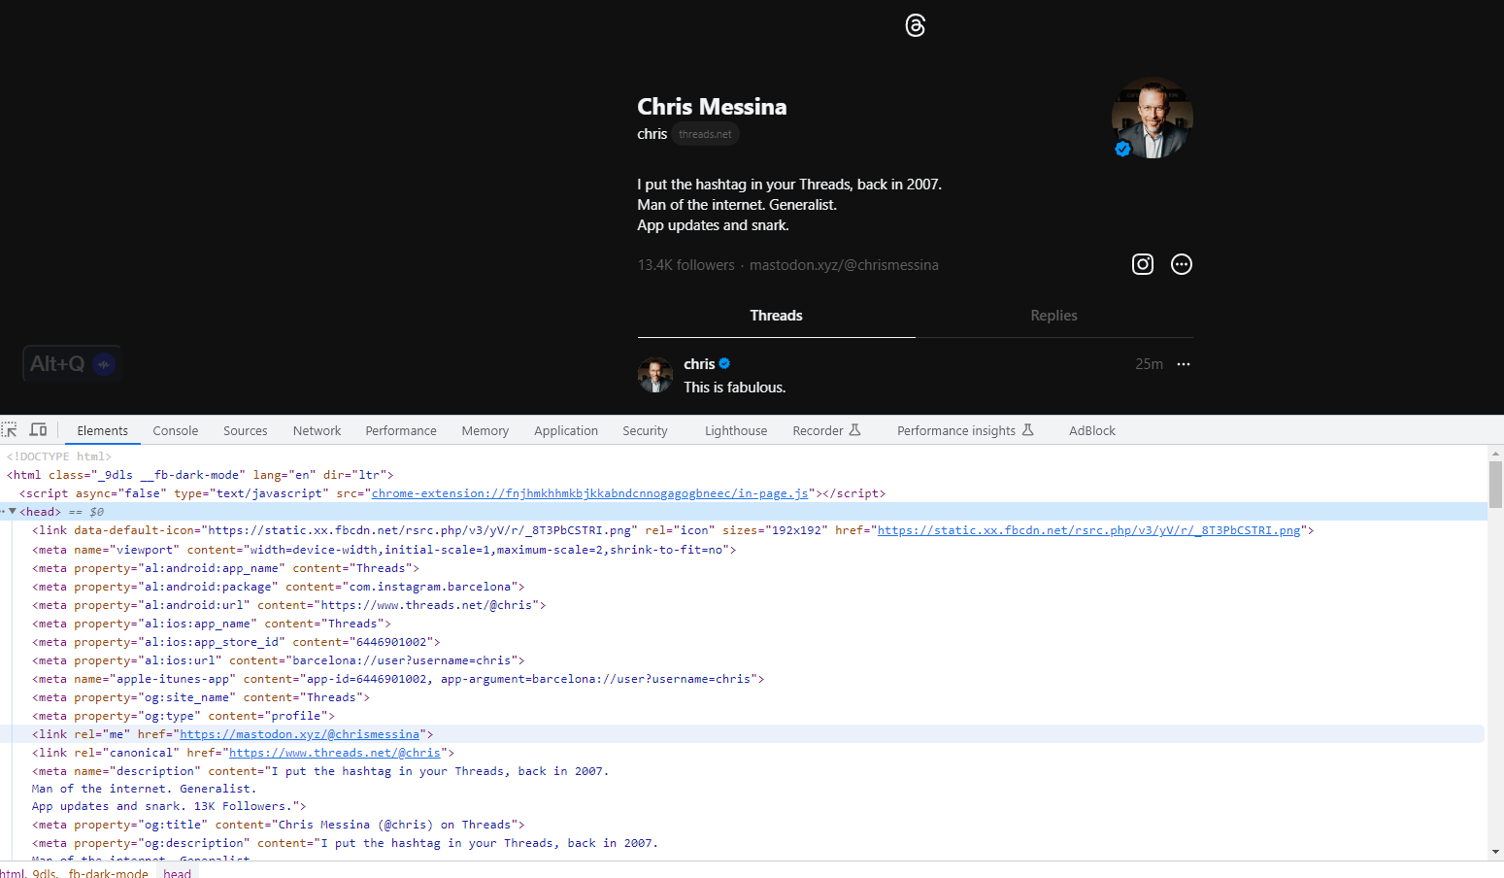1504x878 pixels.
Task: Open the chrome-extension in-page.js script link
Action: [589, 493]
